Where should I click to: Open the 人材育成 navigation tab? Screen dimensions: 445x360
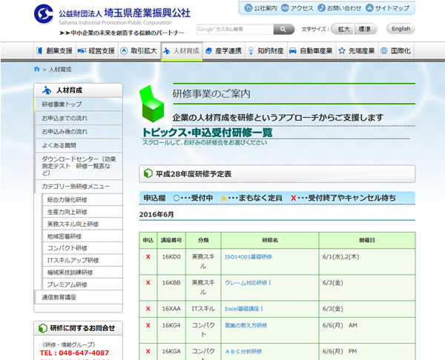182,51
